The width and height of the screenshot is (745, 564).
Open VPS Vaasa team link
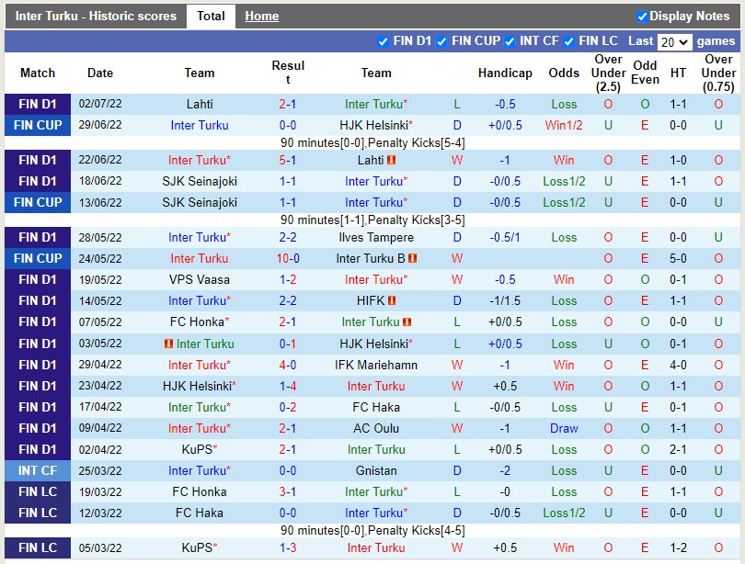200,280
